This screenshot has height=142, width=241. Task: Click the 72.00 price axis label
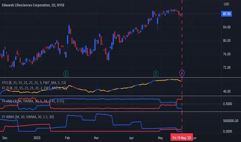[x=227, y=68]
